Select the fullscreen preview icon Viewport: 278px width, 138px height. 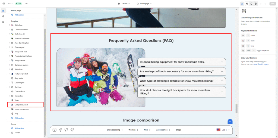click(x=256, y=4)
